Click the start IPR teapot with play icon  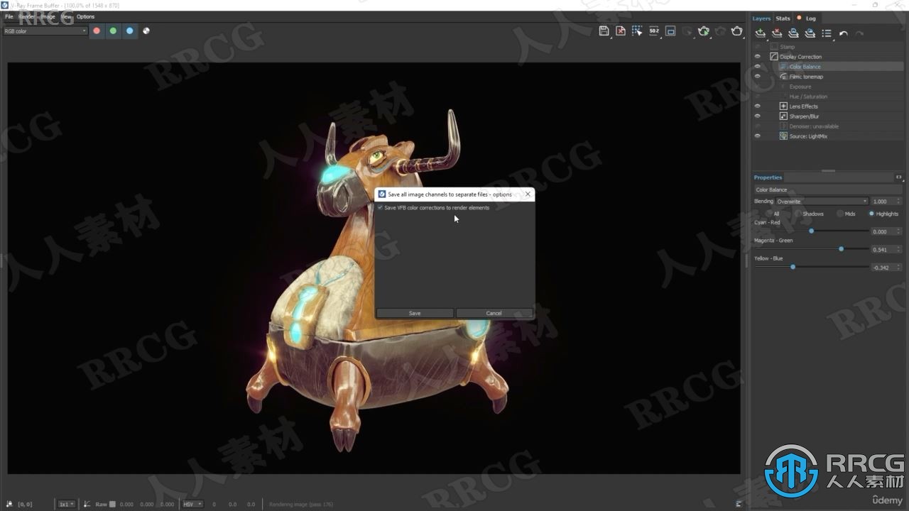point(704,31)
